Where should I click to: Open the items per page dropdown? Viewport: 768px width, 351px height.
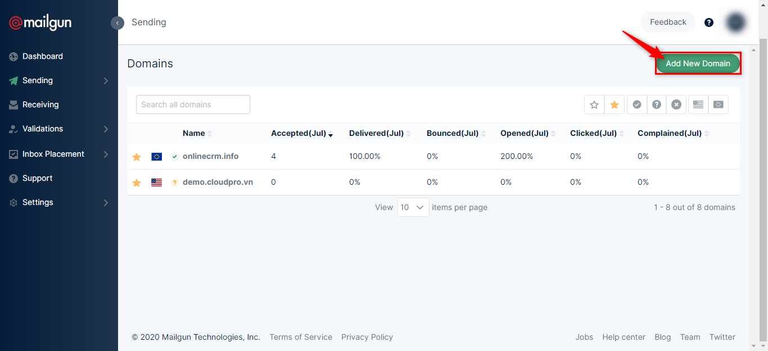(413, 207)
